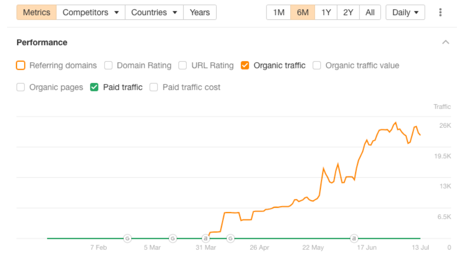Open the three-dot more options menu
This screenshot has height=255, width=464.
pyautogui.click(x=440, y=12)
